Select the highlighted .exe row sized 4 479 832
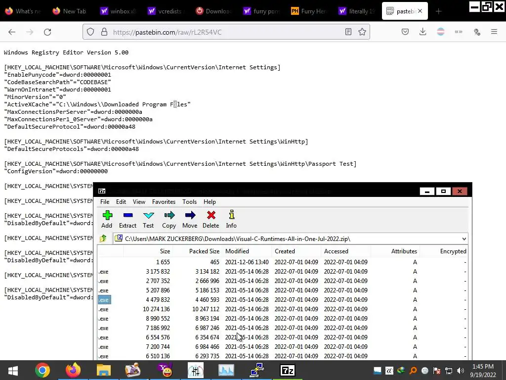Viewport: 506px width, 380px height. pyautogui.click(x=282, y=299)
